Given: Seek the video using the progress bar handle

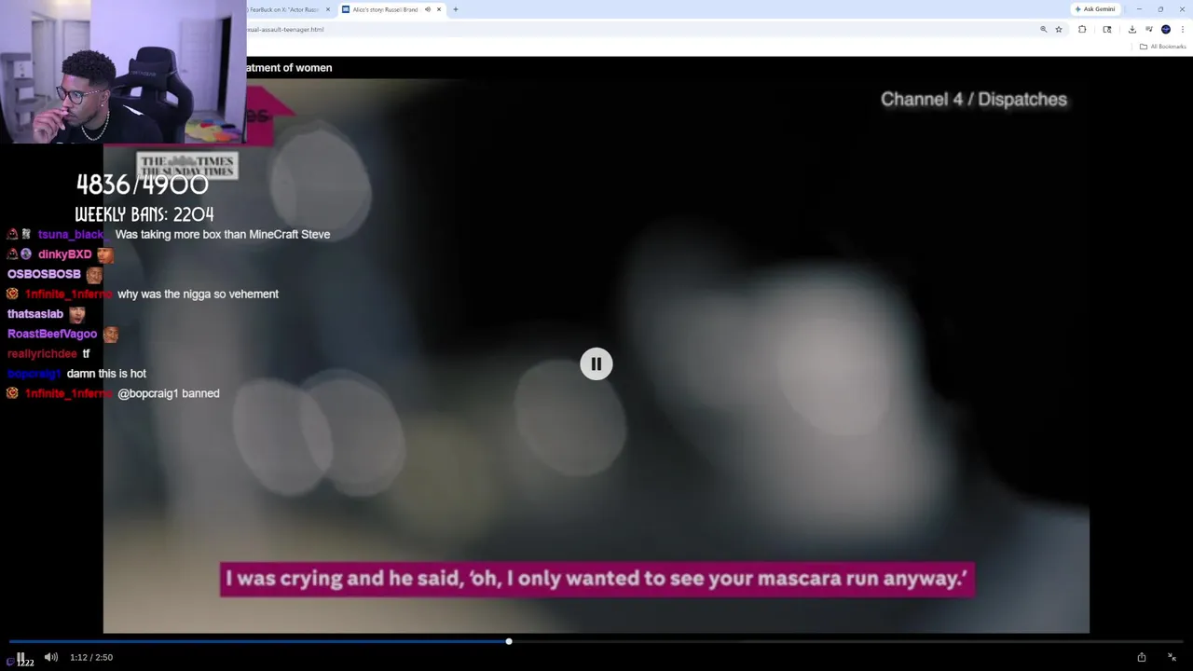Looking at the screenshot, I should click(x=509, y=641).
